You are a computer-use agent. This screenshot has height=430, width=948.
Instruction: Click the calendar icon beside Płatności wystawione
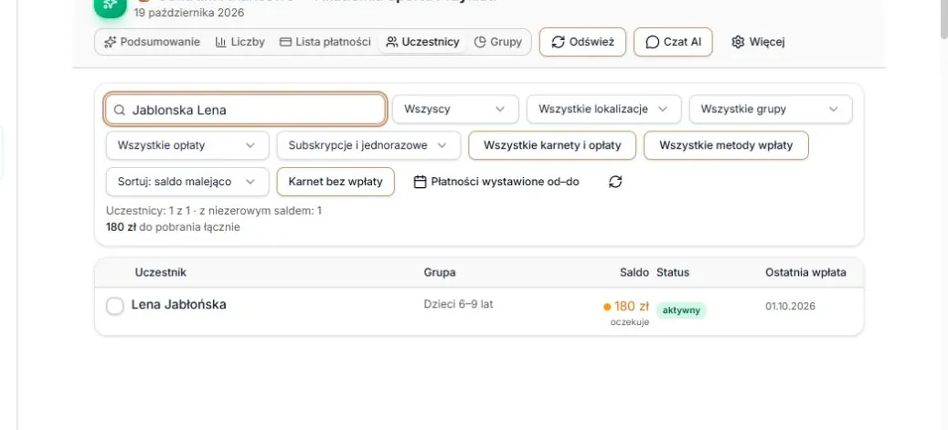point(421,182)
